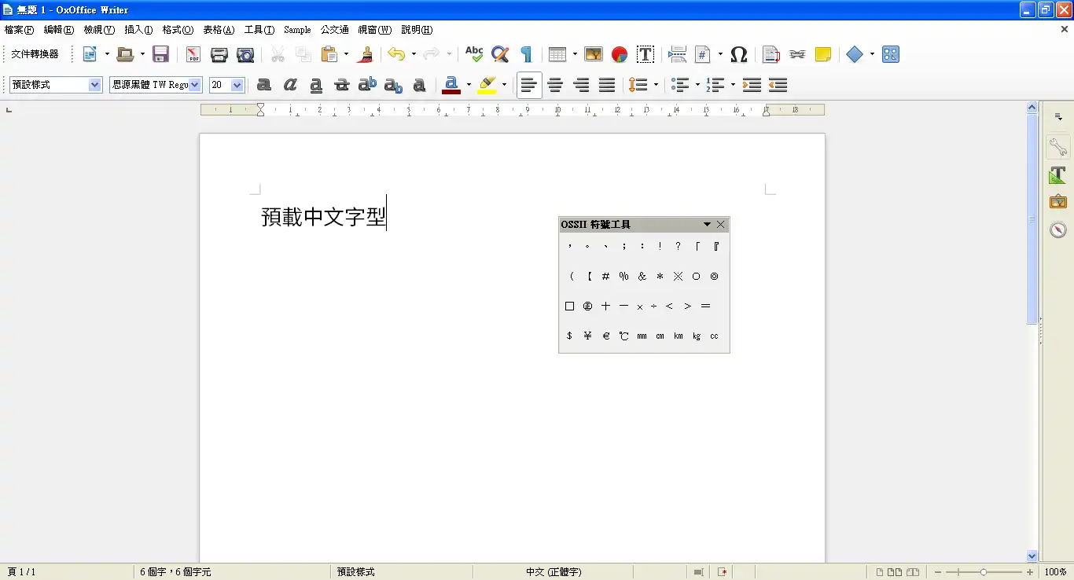The width and height of the screenshot is (1074, 580).
Task: Open the 公文通 menu
Action: point(334,30)
